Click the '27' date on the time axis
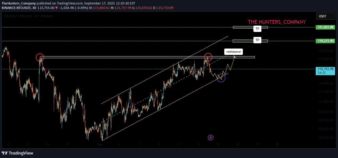The image size is (338, 158). [x=67, y=145]
